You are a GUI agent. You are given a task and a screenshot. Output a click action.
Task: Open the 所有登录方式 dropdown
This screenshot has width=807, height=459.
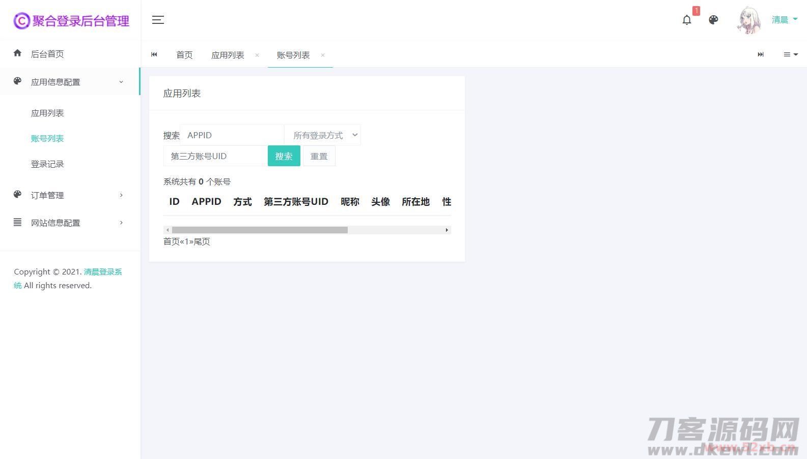click(322, 135)
